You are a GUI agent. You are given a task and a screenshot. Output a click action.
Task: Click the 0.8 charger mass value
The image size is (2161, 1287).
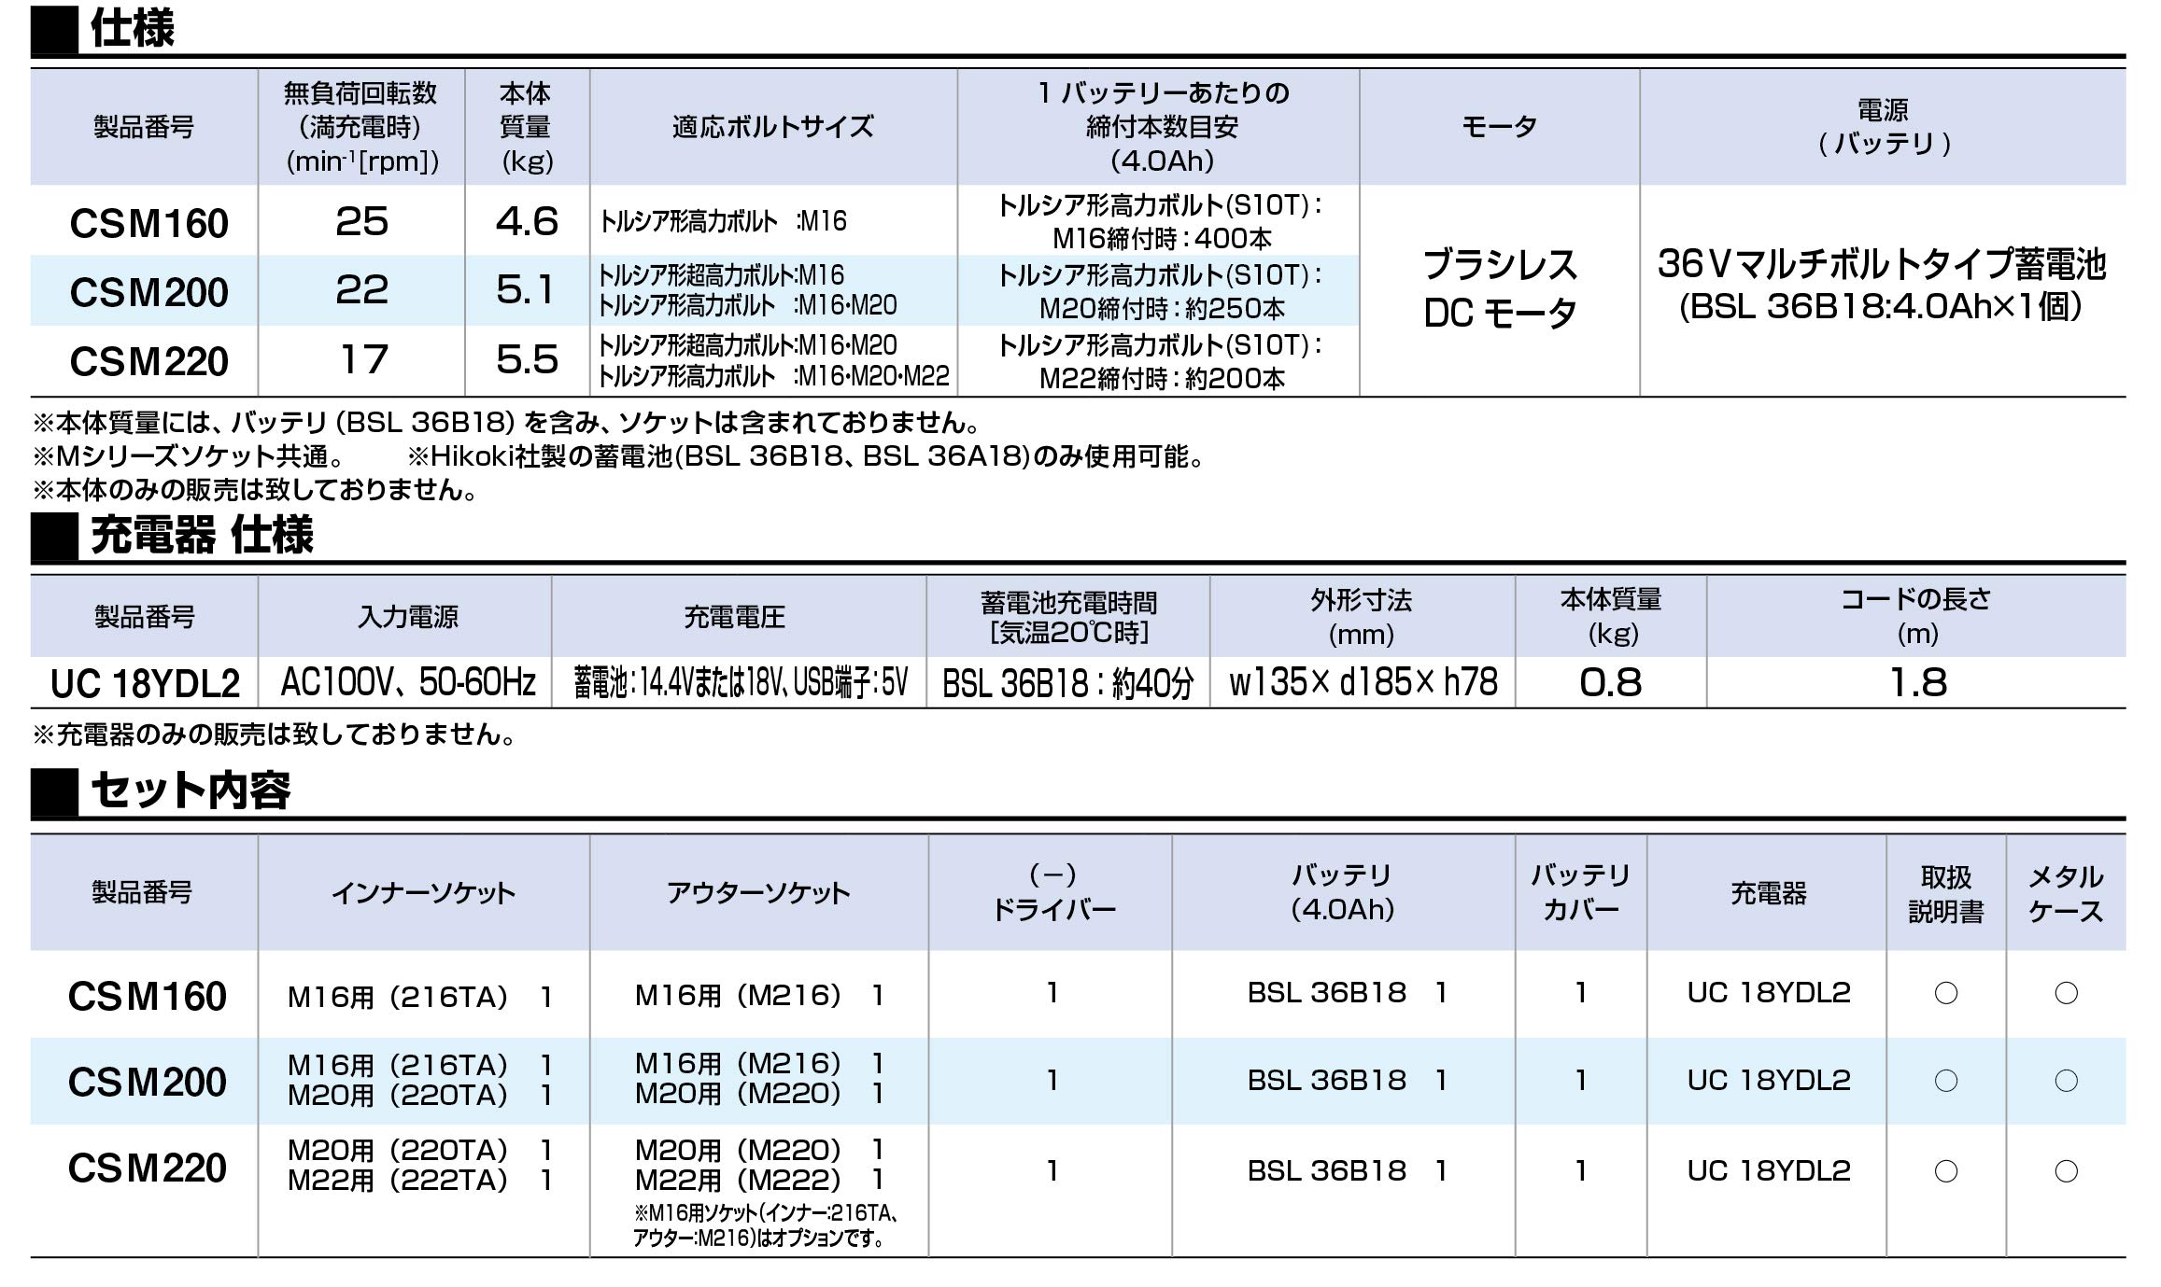click(1611, 682)
